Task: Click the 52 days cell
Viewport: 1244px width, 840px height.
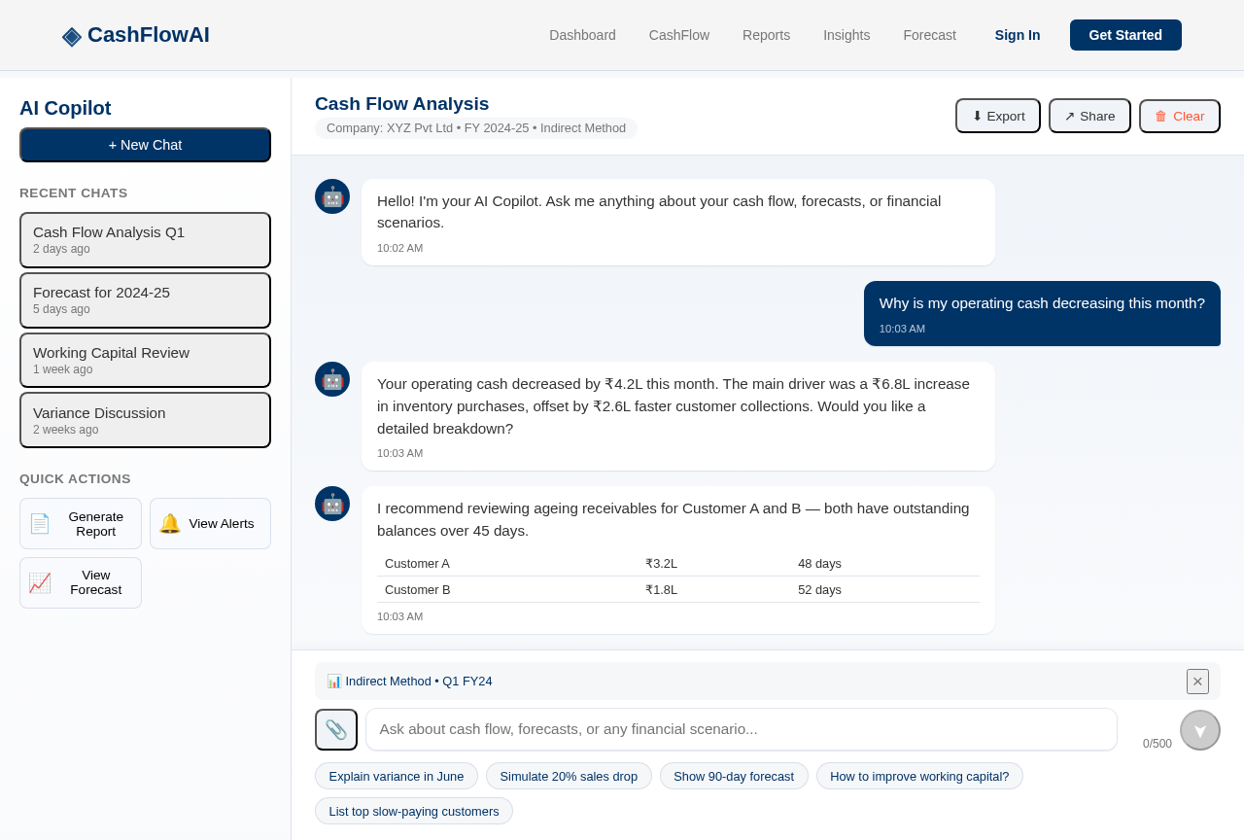Action: click(884, 589)
